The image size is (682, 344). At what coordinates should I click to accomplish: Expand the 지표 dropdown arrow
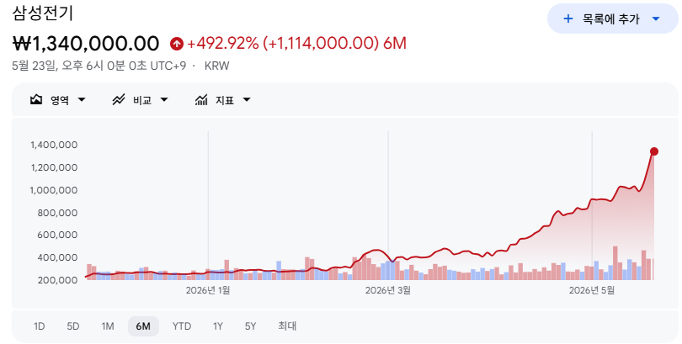[246, 100]
